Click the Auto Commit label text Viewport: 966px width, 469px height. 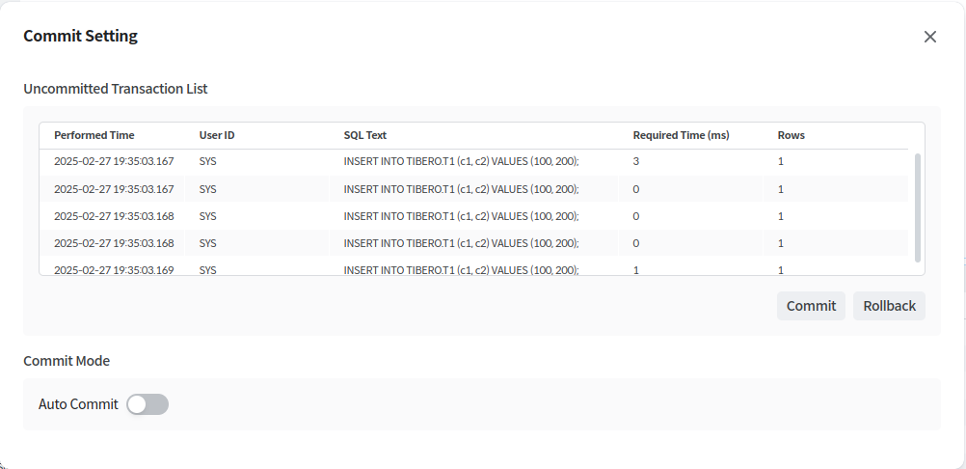[x=78, y=404]
